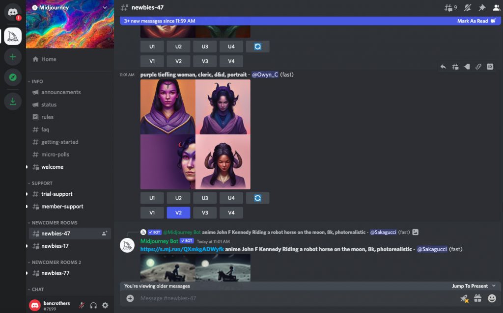Image resolution: width=503 pixels, height=313 pixels.
Task: Toggle mute on the microphone icon
Action: [82, 305]
